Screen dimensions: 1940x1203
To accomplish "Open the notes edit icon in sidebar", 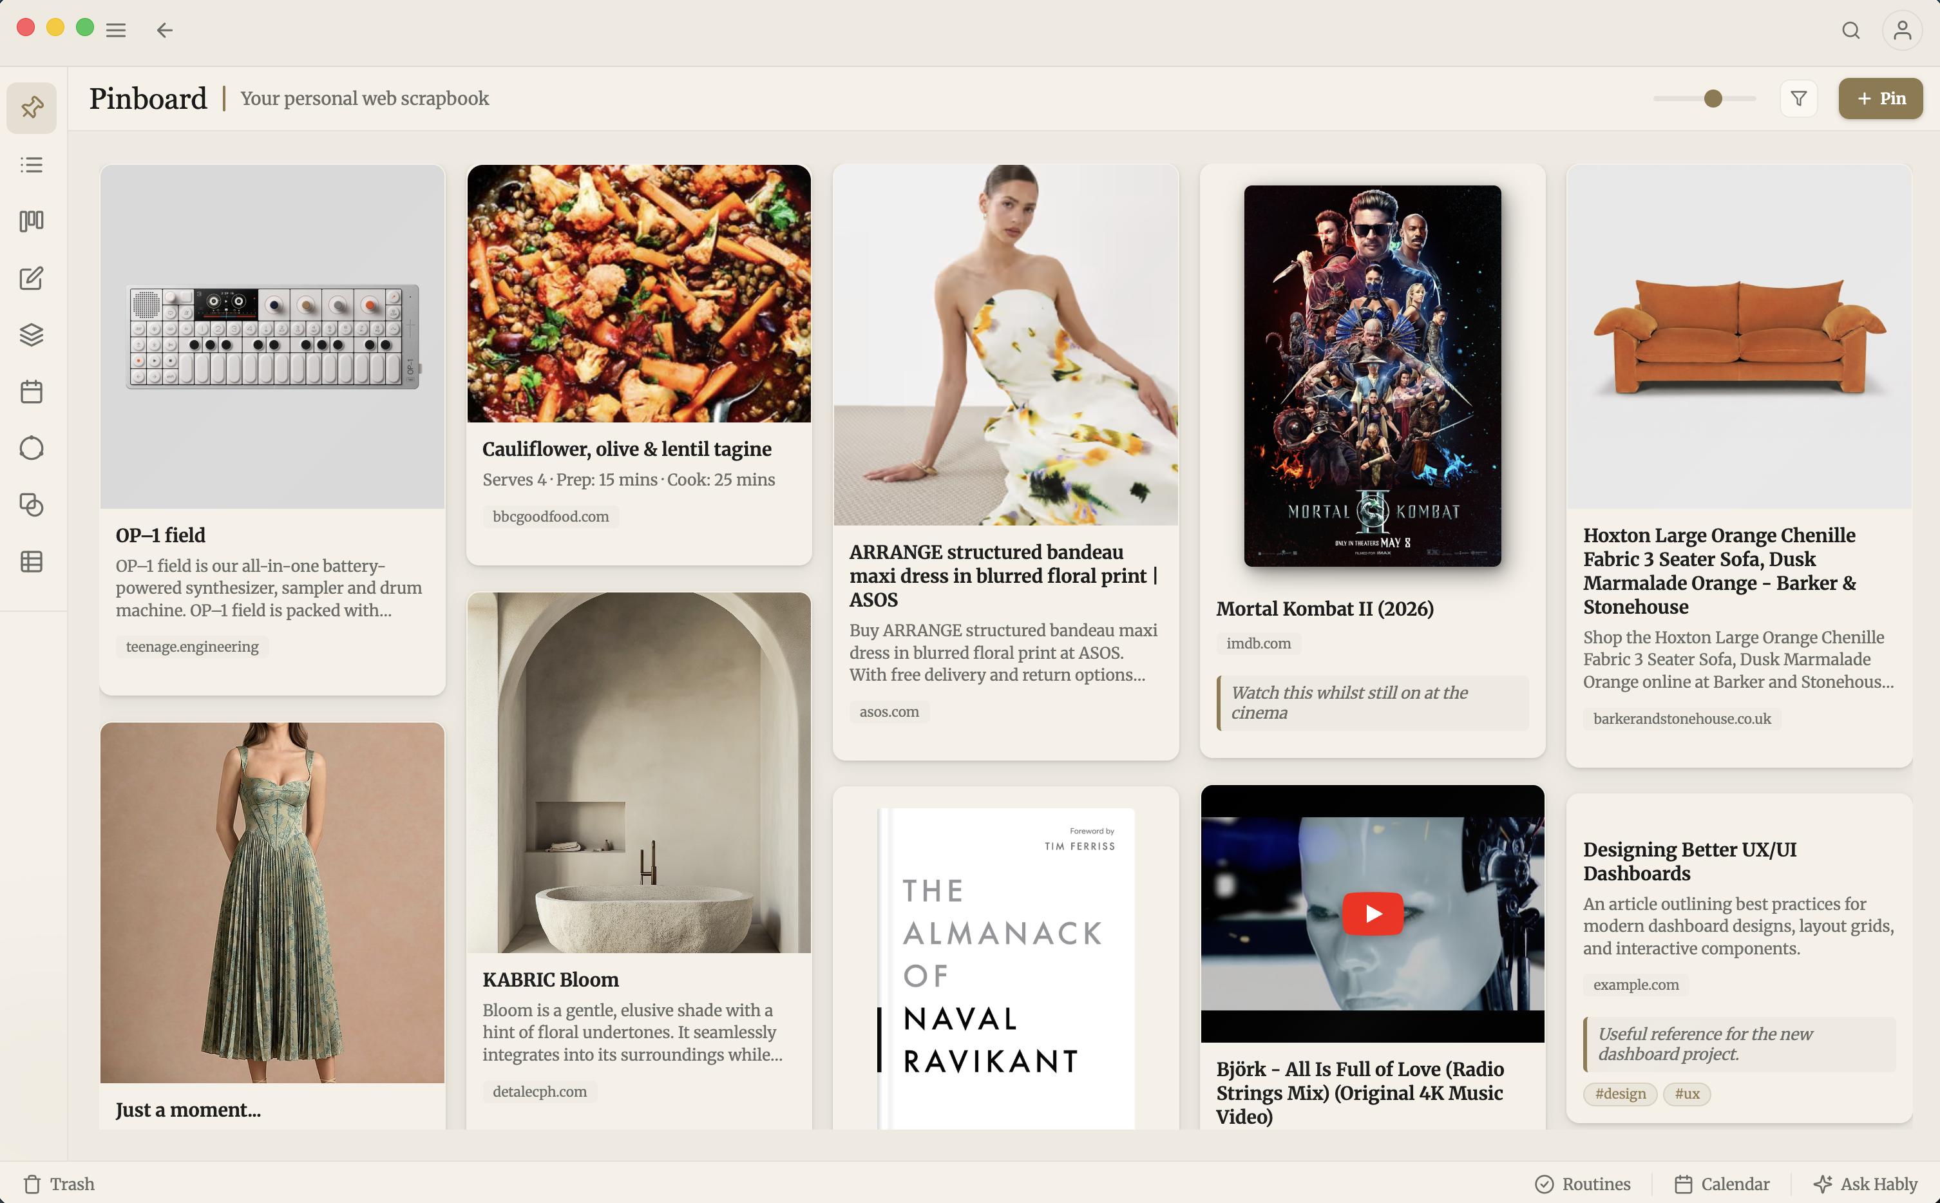I will [32, 278].
